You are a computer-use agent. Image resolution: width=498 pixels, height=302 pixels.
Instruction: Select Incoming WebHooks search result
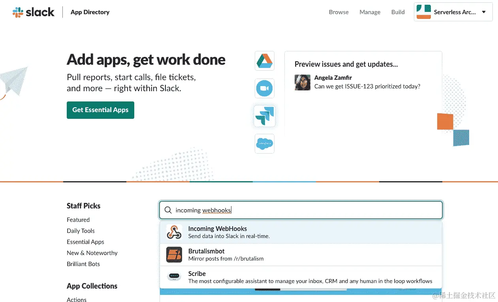click(301, 232)
